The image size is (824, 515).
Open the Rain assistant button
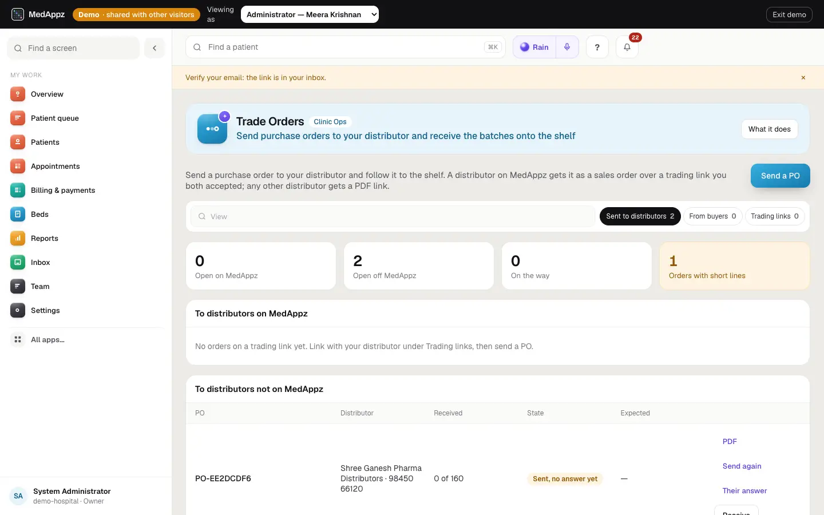point(534,47)
